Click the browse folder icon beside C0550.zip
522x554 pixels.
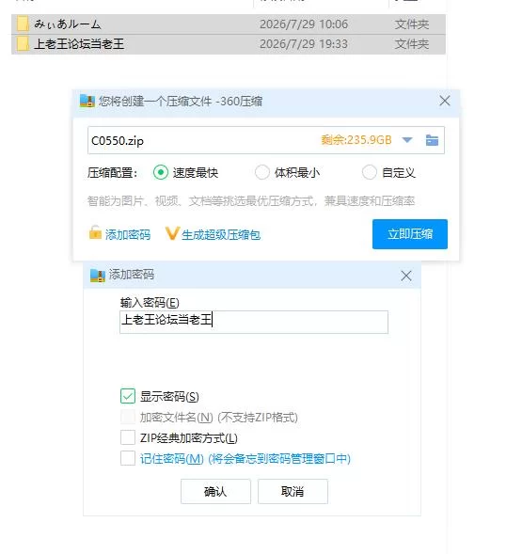tap(432, 140)
